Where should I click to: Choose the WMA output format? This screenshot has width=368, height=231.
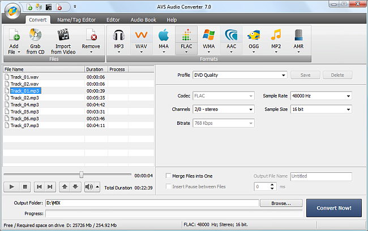(x=209, y=41)
